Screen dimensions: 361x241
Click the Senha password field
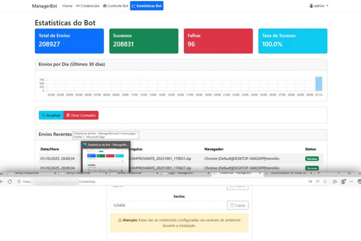coord(168,205)
